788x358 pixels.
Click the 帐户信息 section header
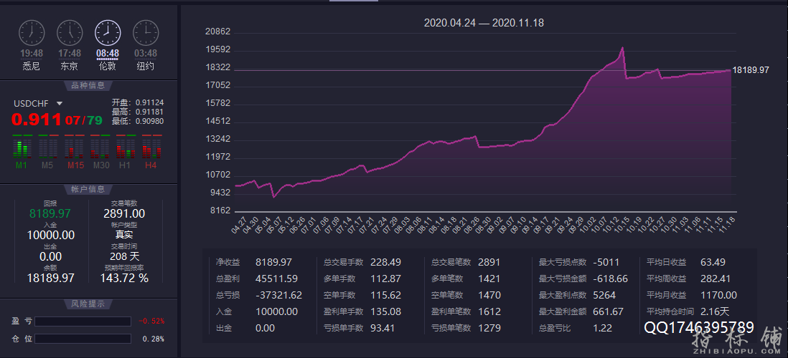(88, 189)
